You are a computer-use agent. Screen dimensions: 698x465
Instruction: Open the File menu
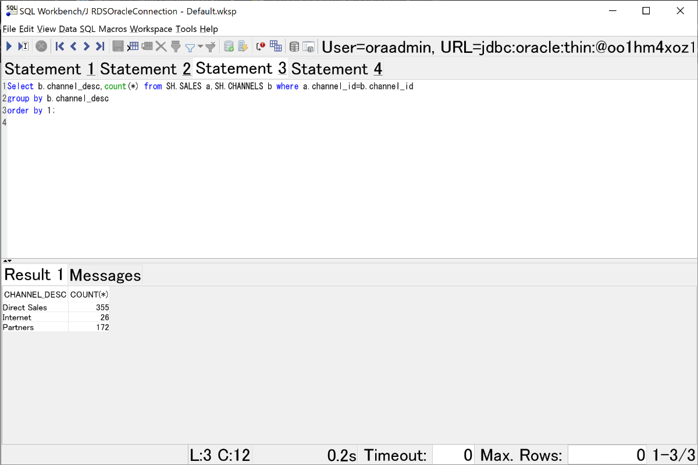(x=9, y=29)
